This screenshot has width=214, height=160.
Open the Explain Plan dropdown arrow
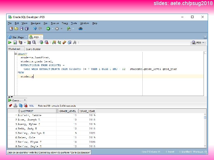click(25, 43)
